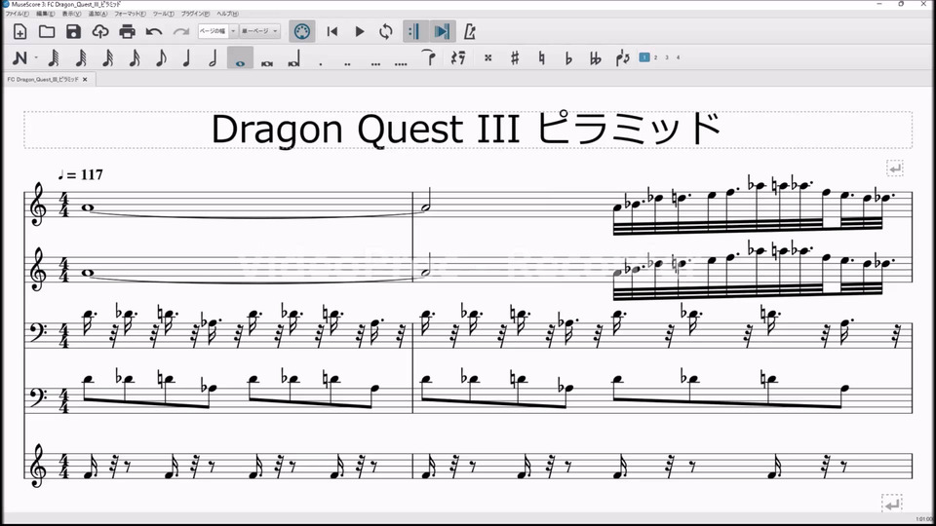The width and height of the screenshot is (936, 526).
Task: Toggle the metronome icon
Action: (x=470, y=31)
